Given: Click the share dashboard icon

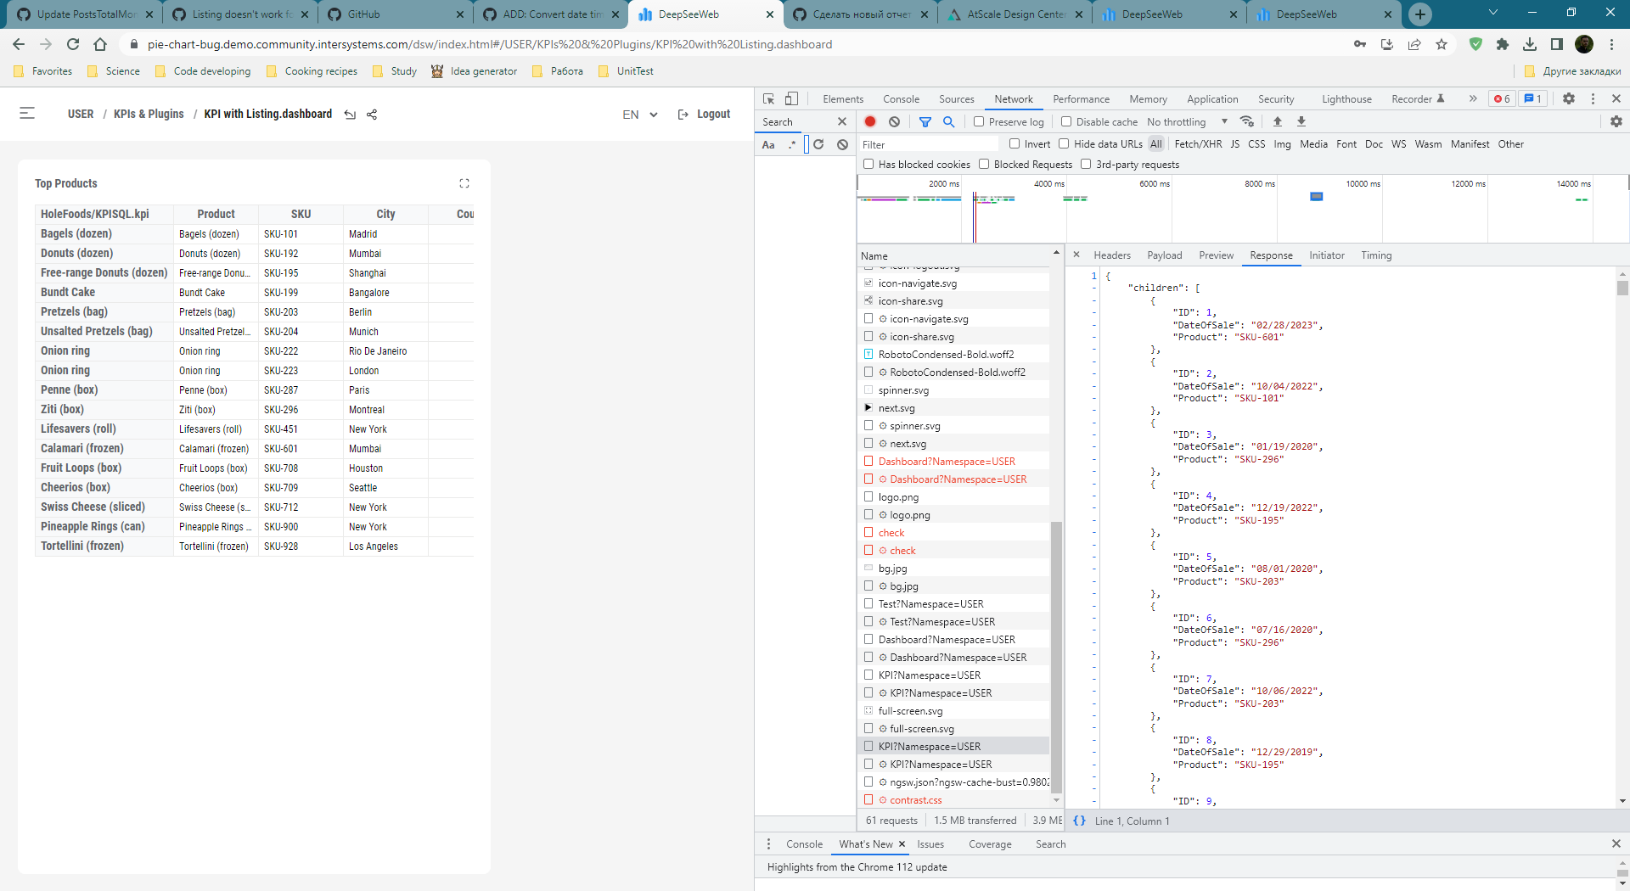Looking at the screenshot, I should (371, 114).
